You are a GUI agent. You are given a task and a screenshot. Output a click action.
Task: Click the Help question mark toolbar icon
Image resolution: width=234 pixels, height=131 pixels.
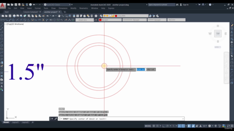(x=96, y=16)
